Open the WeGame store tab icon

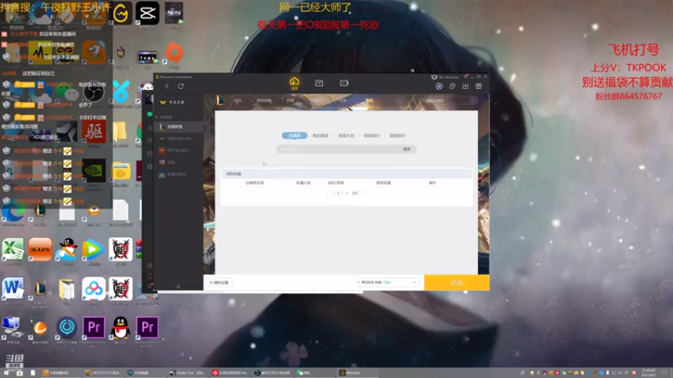319,83
